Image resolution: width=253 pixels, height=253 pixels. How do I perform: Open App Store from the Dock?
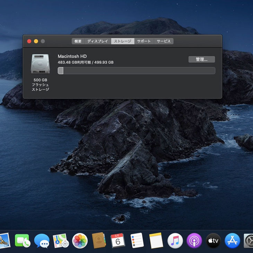click(x=232, y=241)
